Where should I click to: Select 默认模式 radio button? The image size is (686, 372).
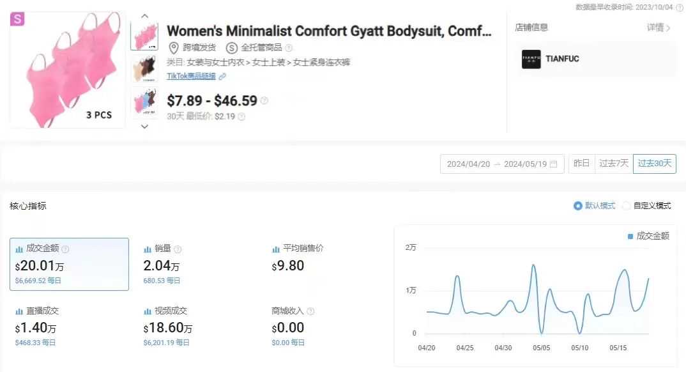(x=578, y=206)
